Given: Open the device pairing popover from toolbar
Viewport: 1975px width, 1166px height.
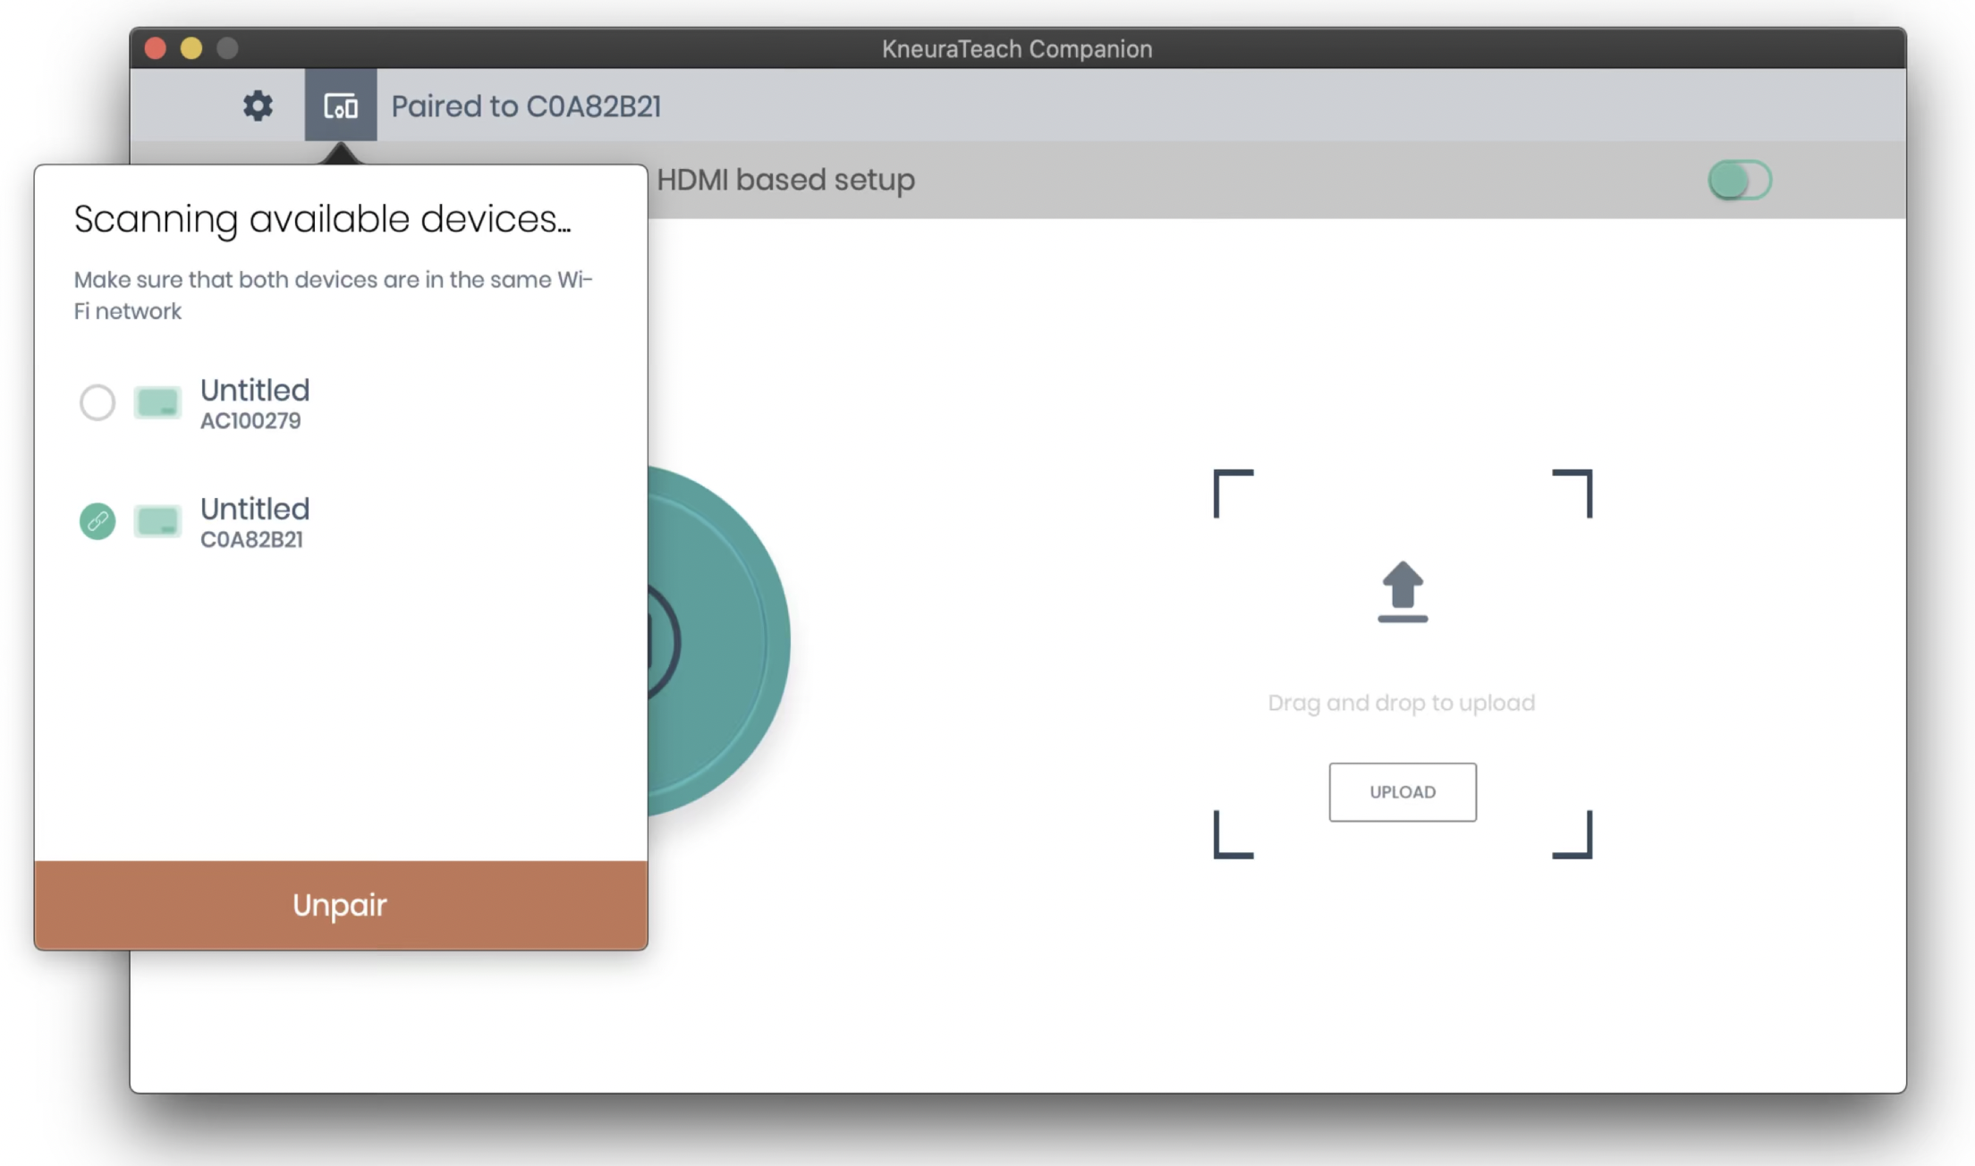Looking at the screenshot, I should [341, 106].
